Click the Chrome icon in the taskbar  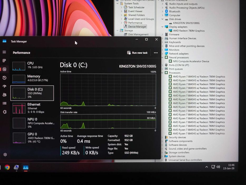(7, 167)
